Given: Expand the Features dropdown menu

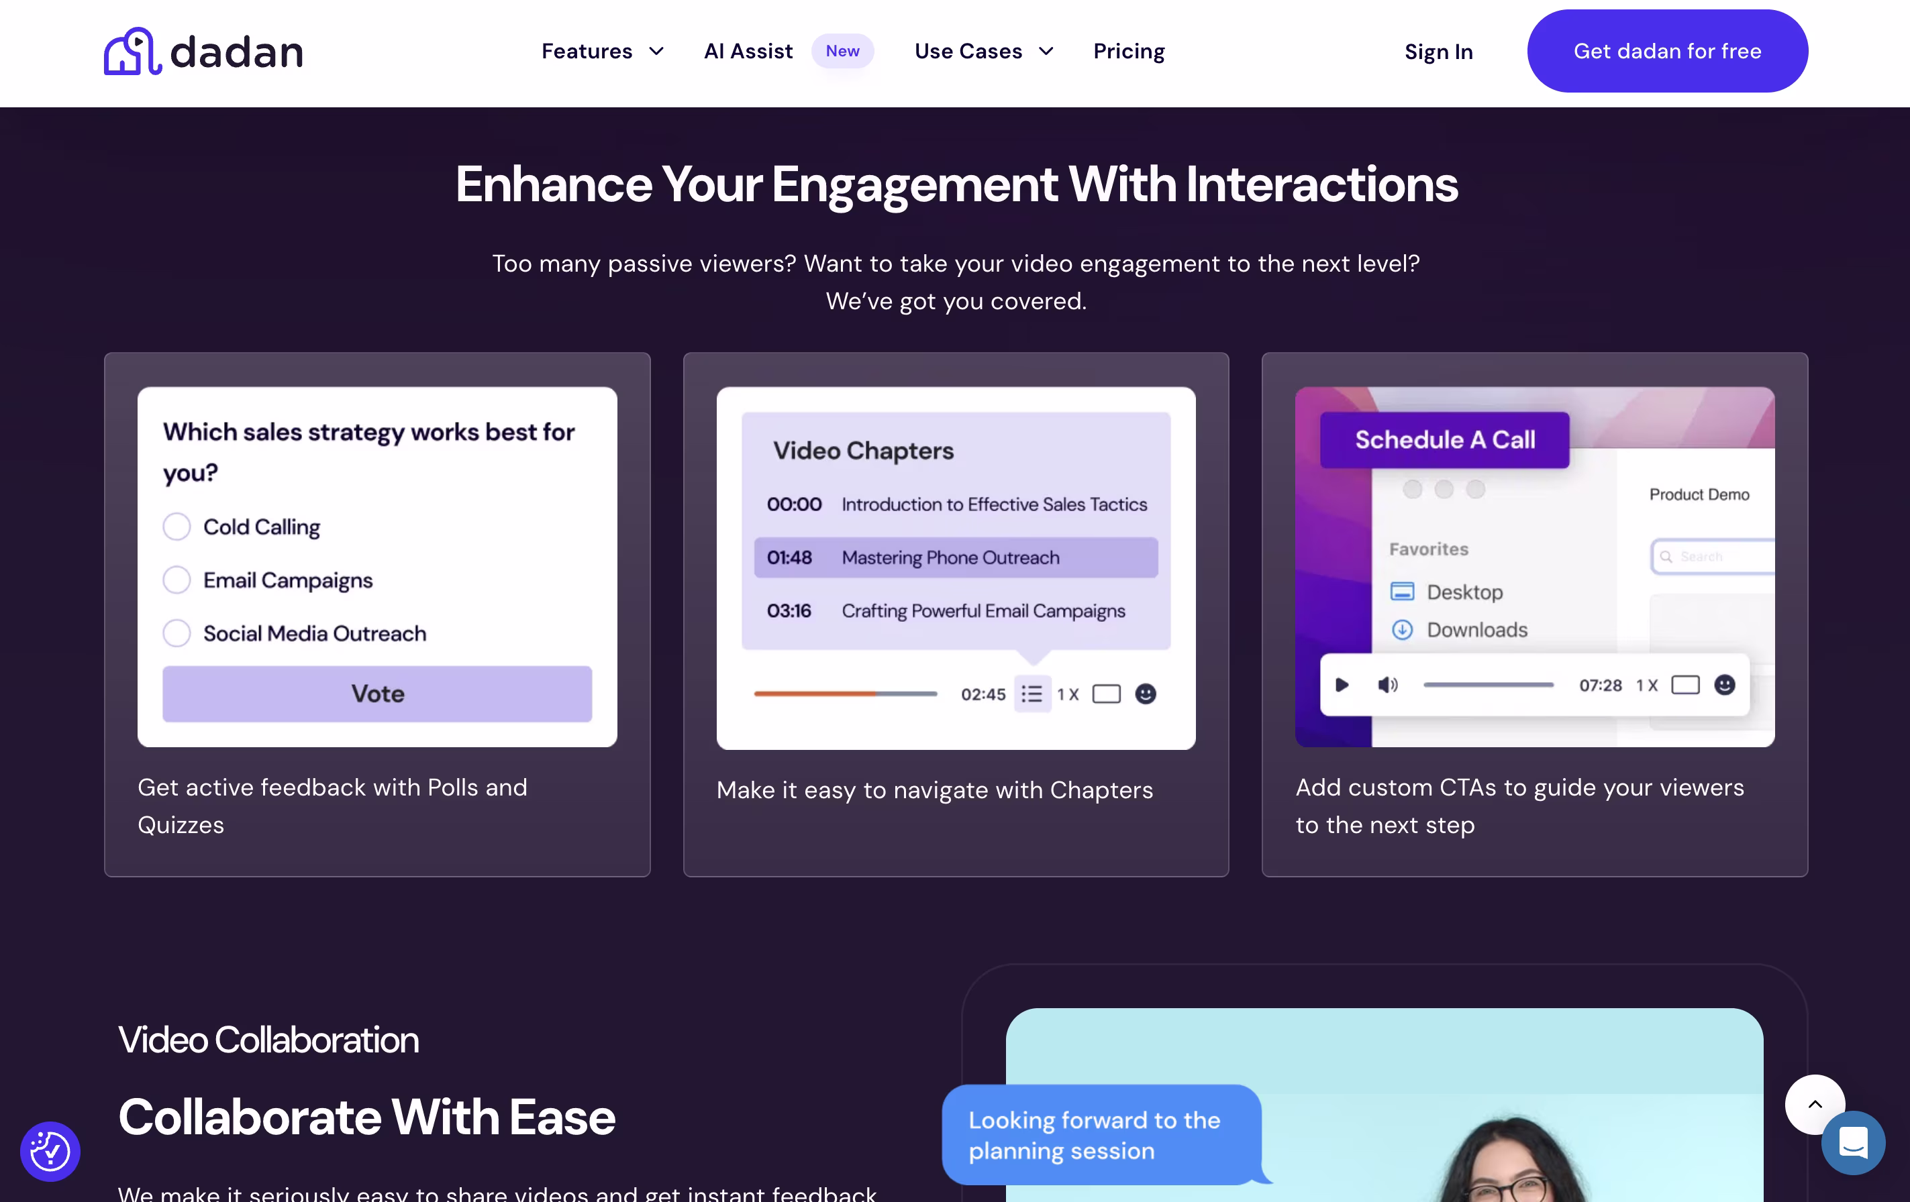Looking at the screenshot, I should pyautogui.click(x=603, y=52).
